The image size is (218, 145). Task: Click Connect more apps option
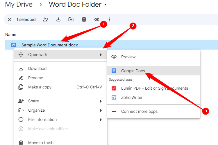pyautogui.click(x=139, y=111)
